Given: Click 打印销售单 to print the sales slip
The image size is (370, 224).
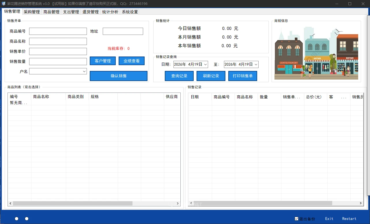Looking at the screenshot, I should coord(242,76).
